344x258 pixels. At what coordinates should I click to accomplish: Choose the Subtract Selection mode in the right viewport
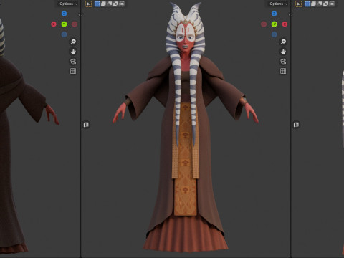coord(320,4)
